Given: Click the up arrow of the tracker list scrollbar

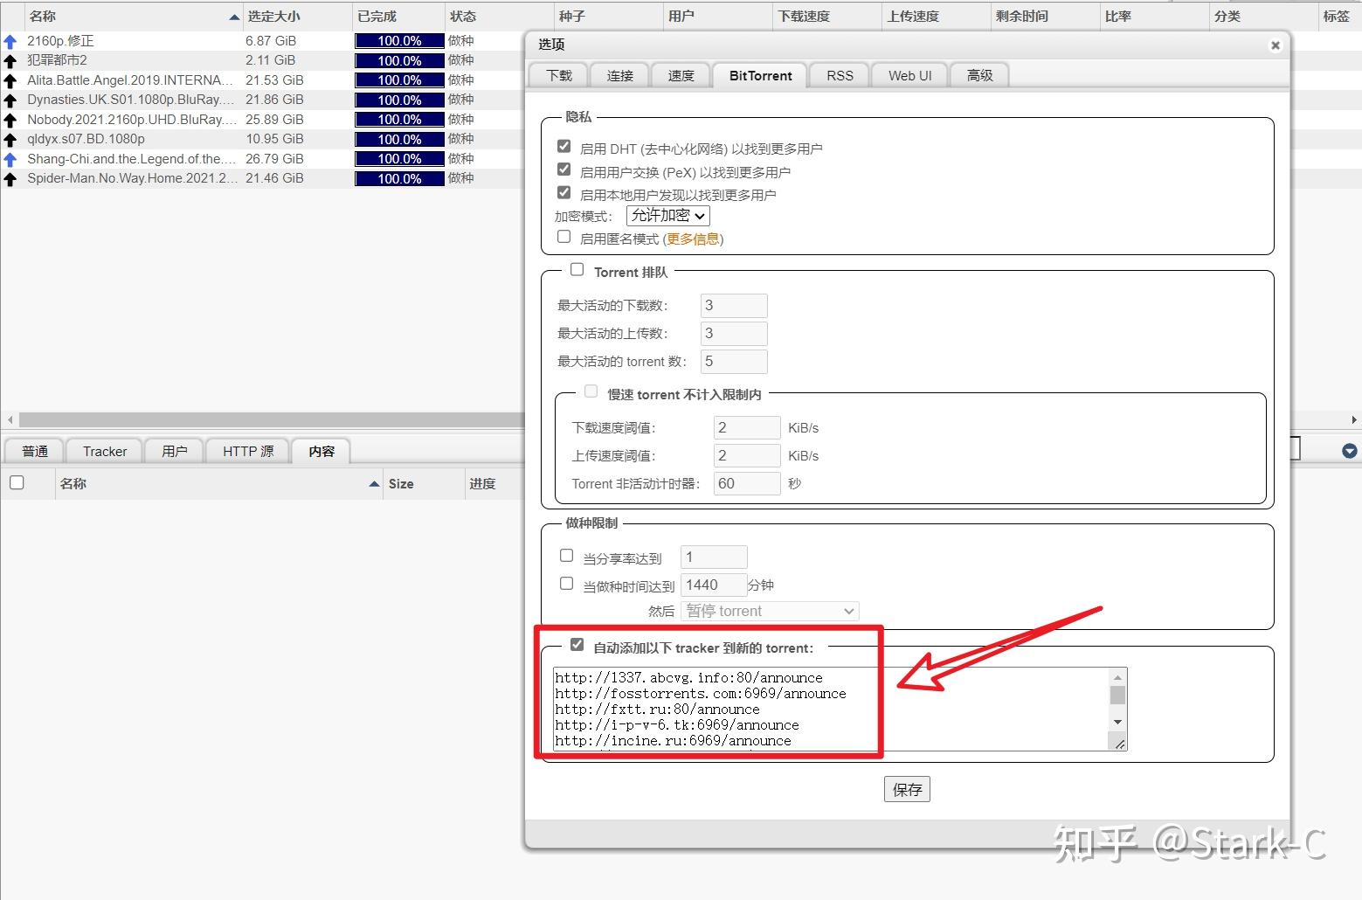Looking at the screenshot, I should click(1117, 677).
